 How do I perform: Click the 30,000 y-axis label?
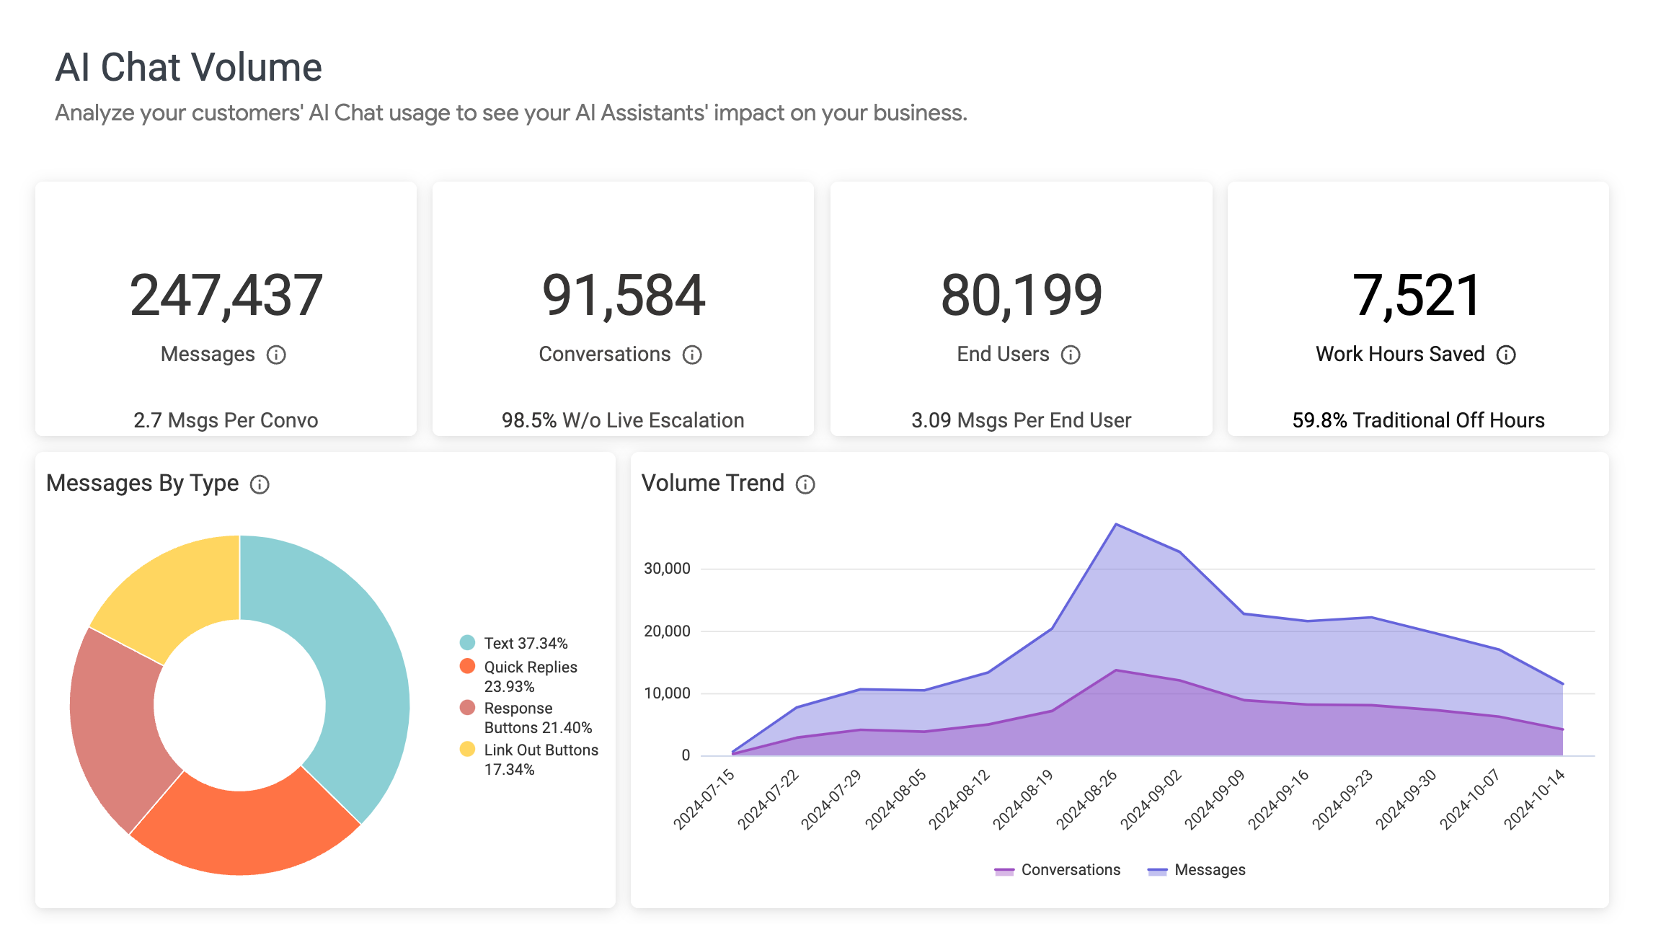(667, 569)
